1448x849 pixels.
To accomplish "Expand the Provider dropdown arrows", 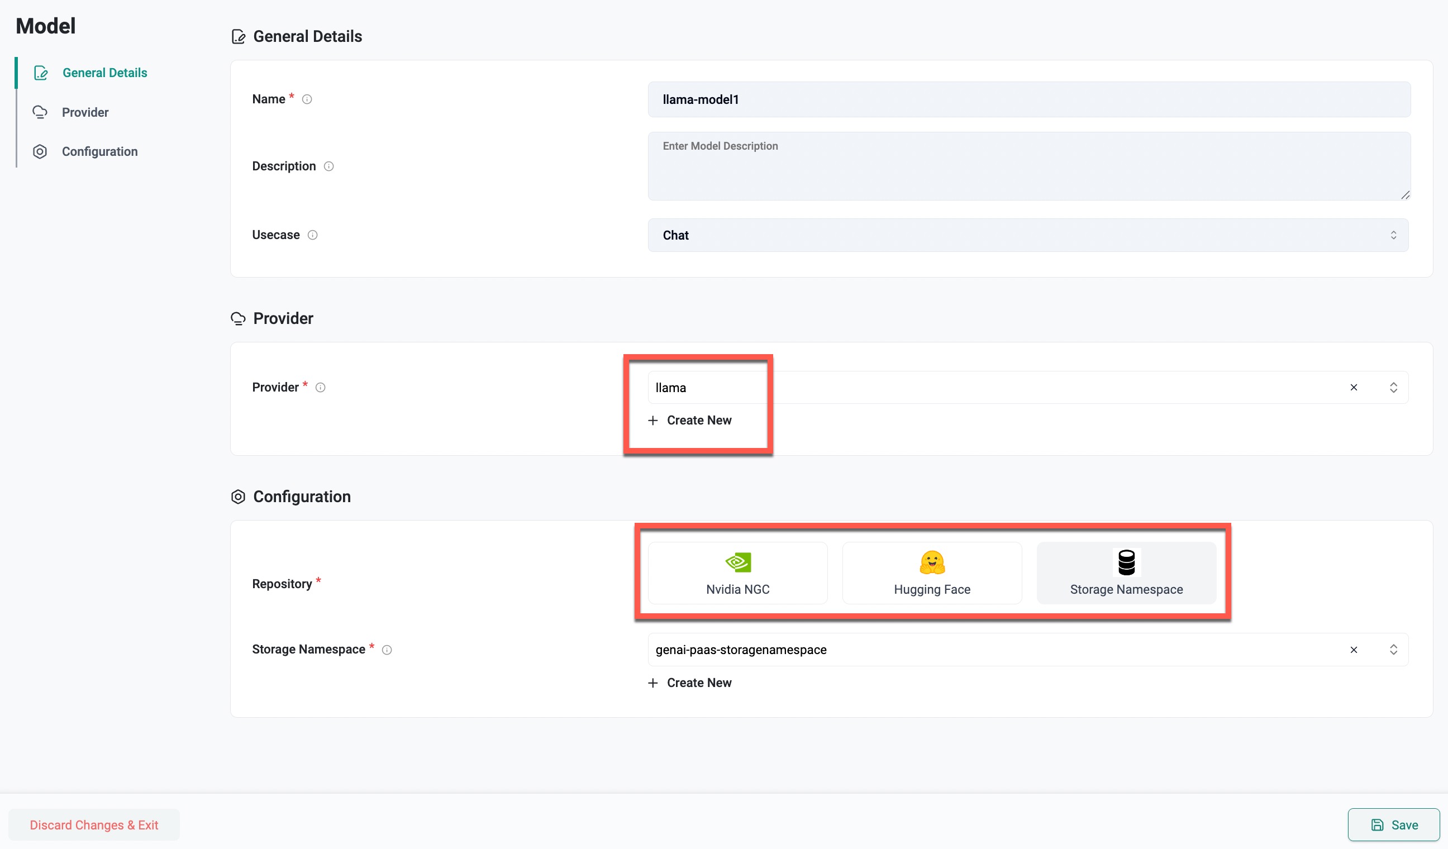I will [1393, 388].
